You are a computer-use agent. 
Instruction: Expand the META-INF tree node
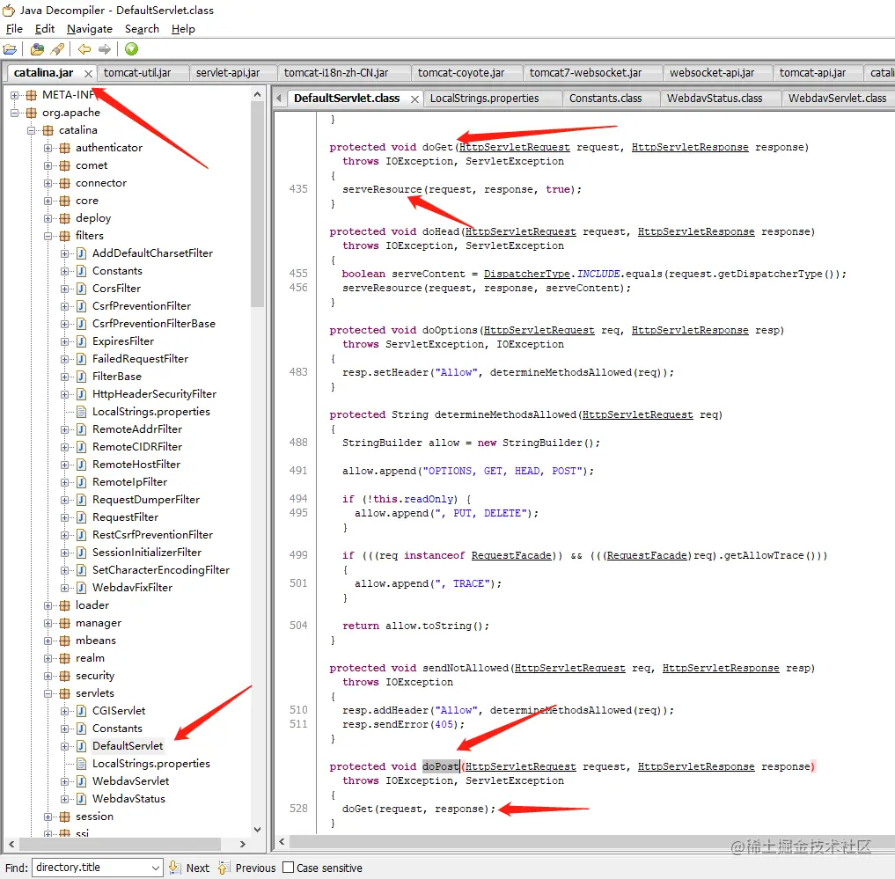point(15,95)
